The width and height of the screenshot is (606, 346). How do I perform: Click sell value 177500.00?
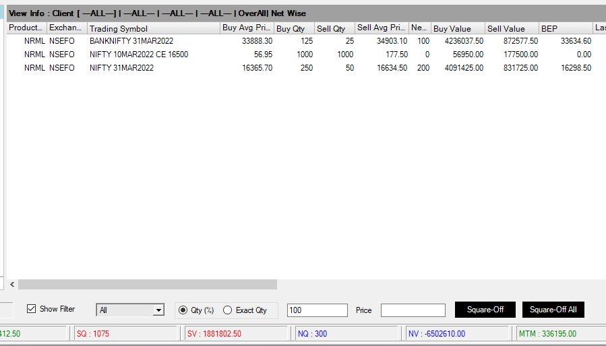click(x=520, y=55)
